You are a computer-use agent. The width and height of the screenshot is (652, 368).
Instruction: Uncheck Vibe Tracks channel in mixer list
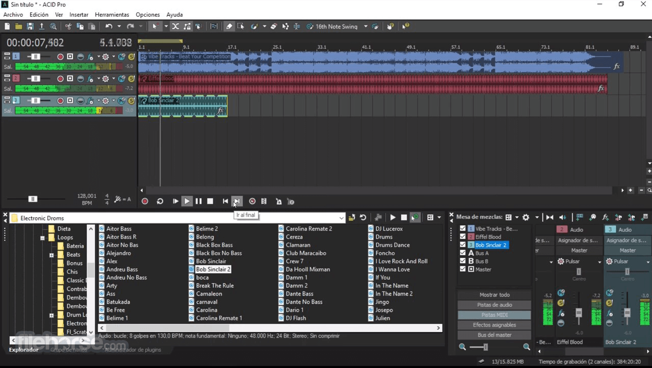pos(463,229)
